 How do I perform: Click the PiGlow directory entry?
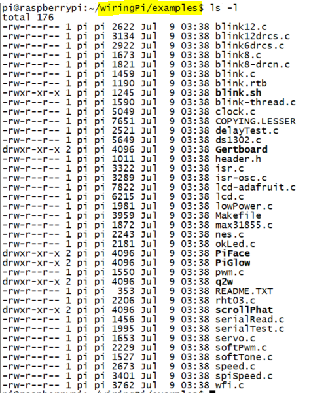pos(232,263)
